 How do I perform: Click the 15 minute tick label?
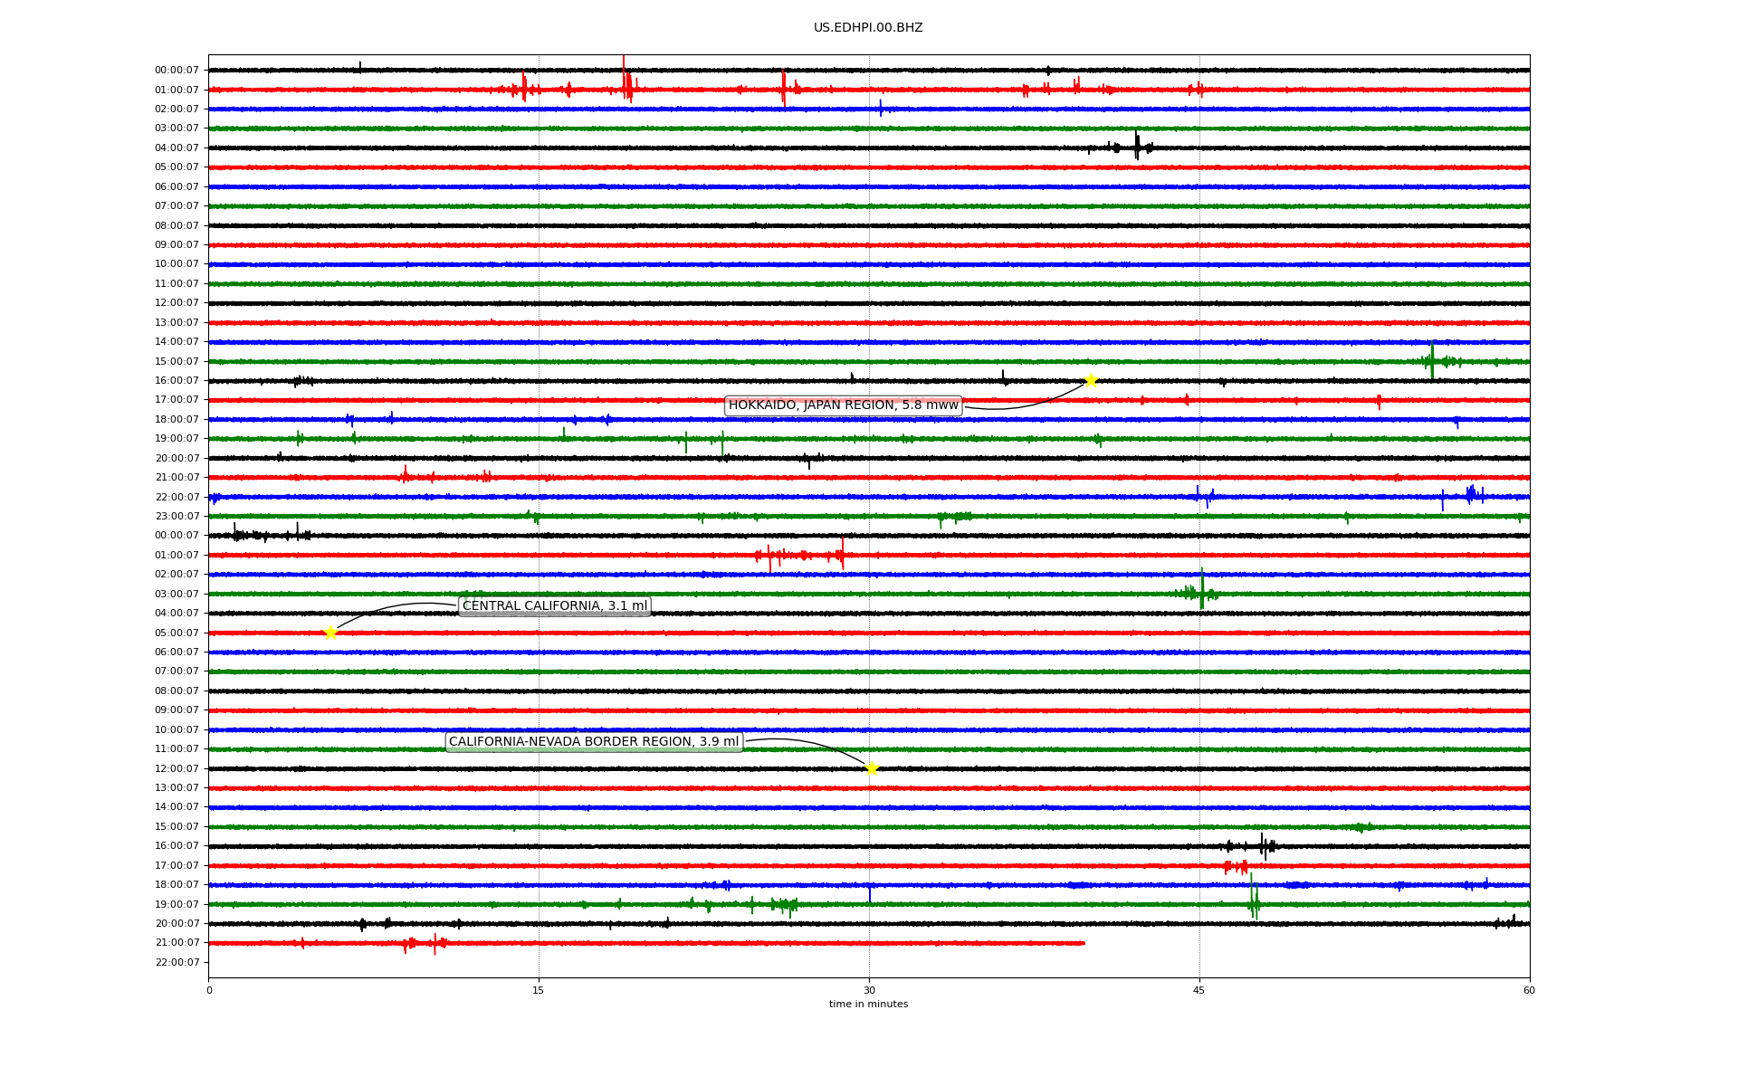pos(539,990)
